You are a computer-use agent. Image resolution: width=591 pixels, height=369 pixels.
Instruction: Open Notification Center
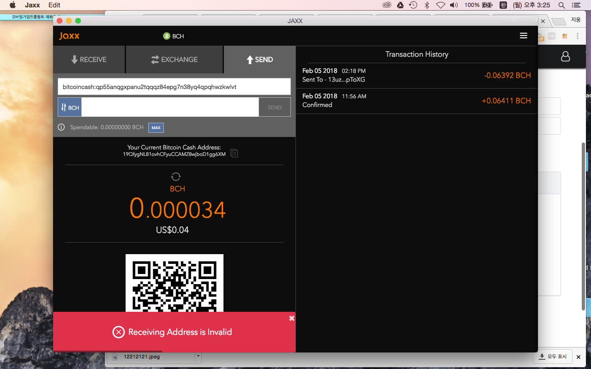coord(575,5)
